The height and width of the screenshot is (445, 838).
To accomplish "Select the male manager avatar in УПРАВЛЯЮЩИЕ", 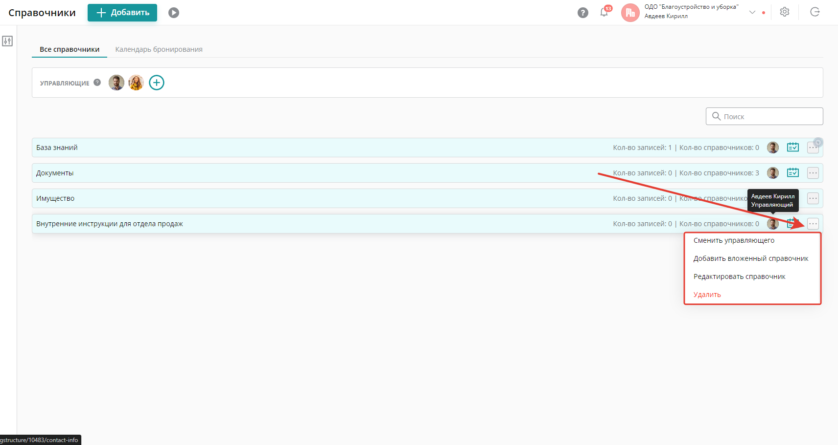I will click(x=116, y=83).
